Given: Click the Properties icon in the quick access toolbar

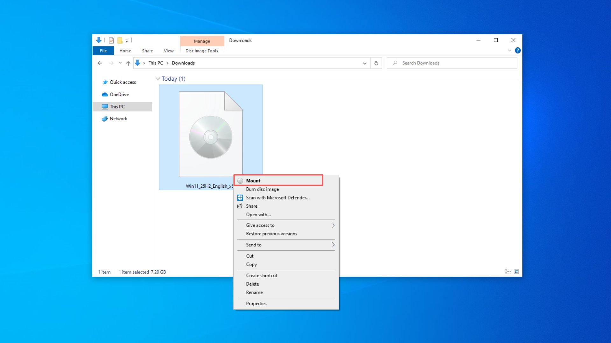Looking at the screenshot, I should pyautogui.click(x=111, y=40).
